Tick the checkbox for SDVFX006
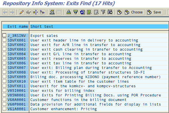The image size is (169, 113). pos(4,63)
